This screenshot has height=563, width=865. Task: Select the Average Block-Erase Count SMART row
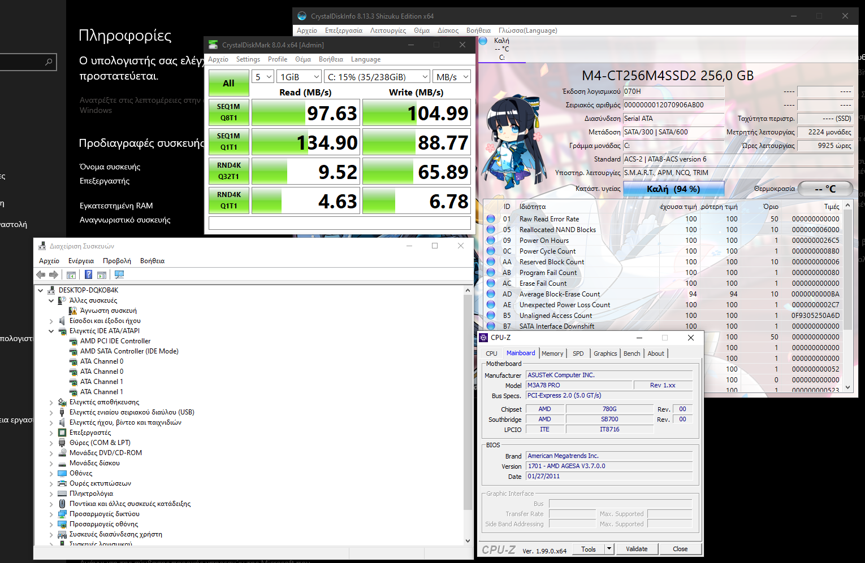point(663,294)
